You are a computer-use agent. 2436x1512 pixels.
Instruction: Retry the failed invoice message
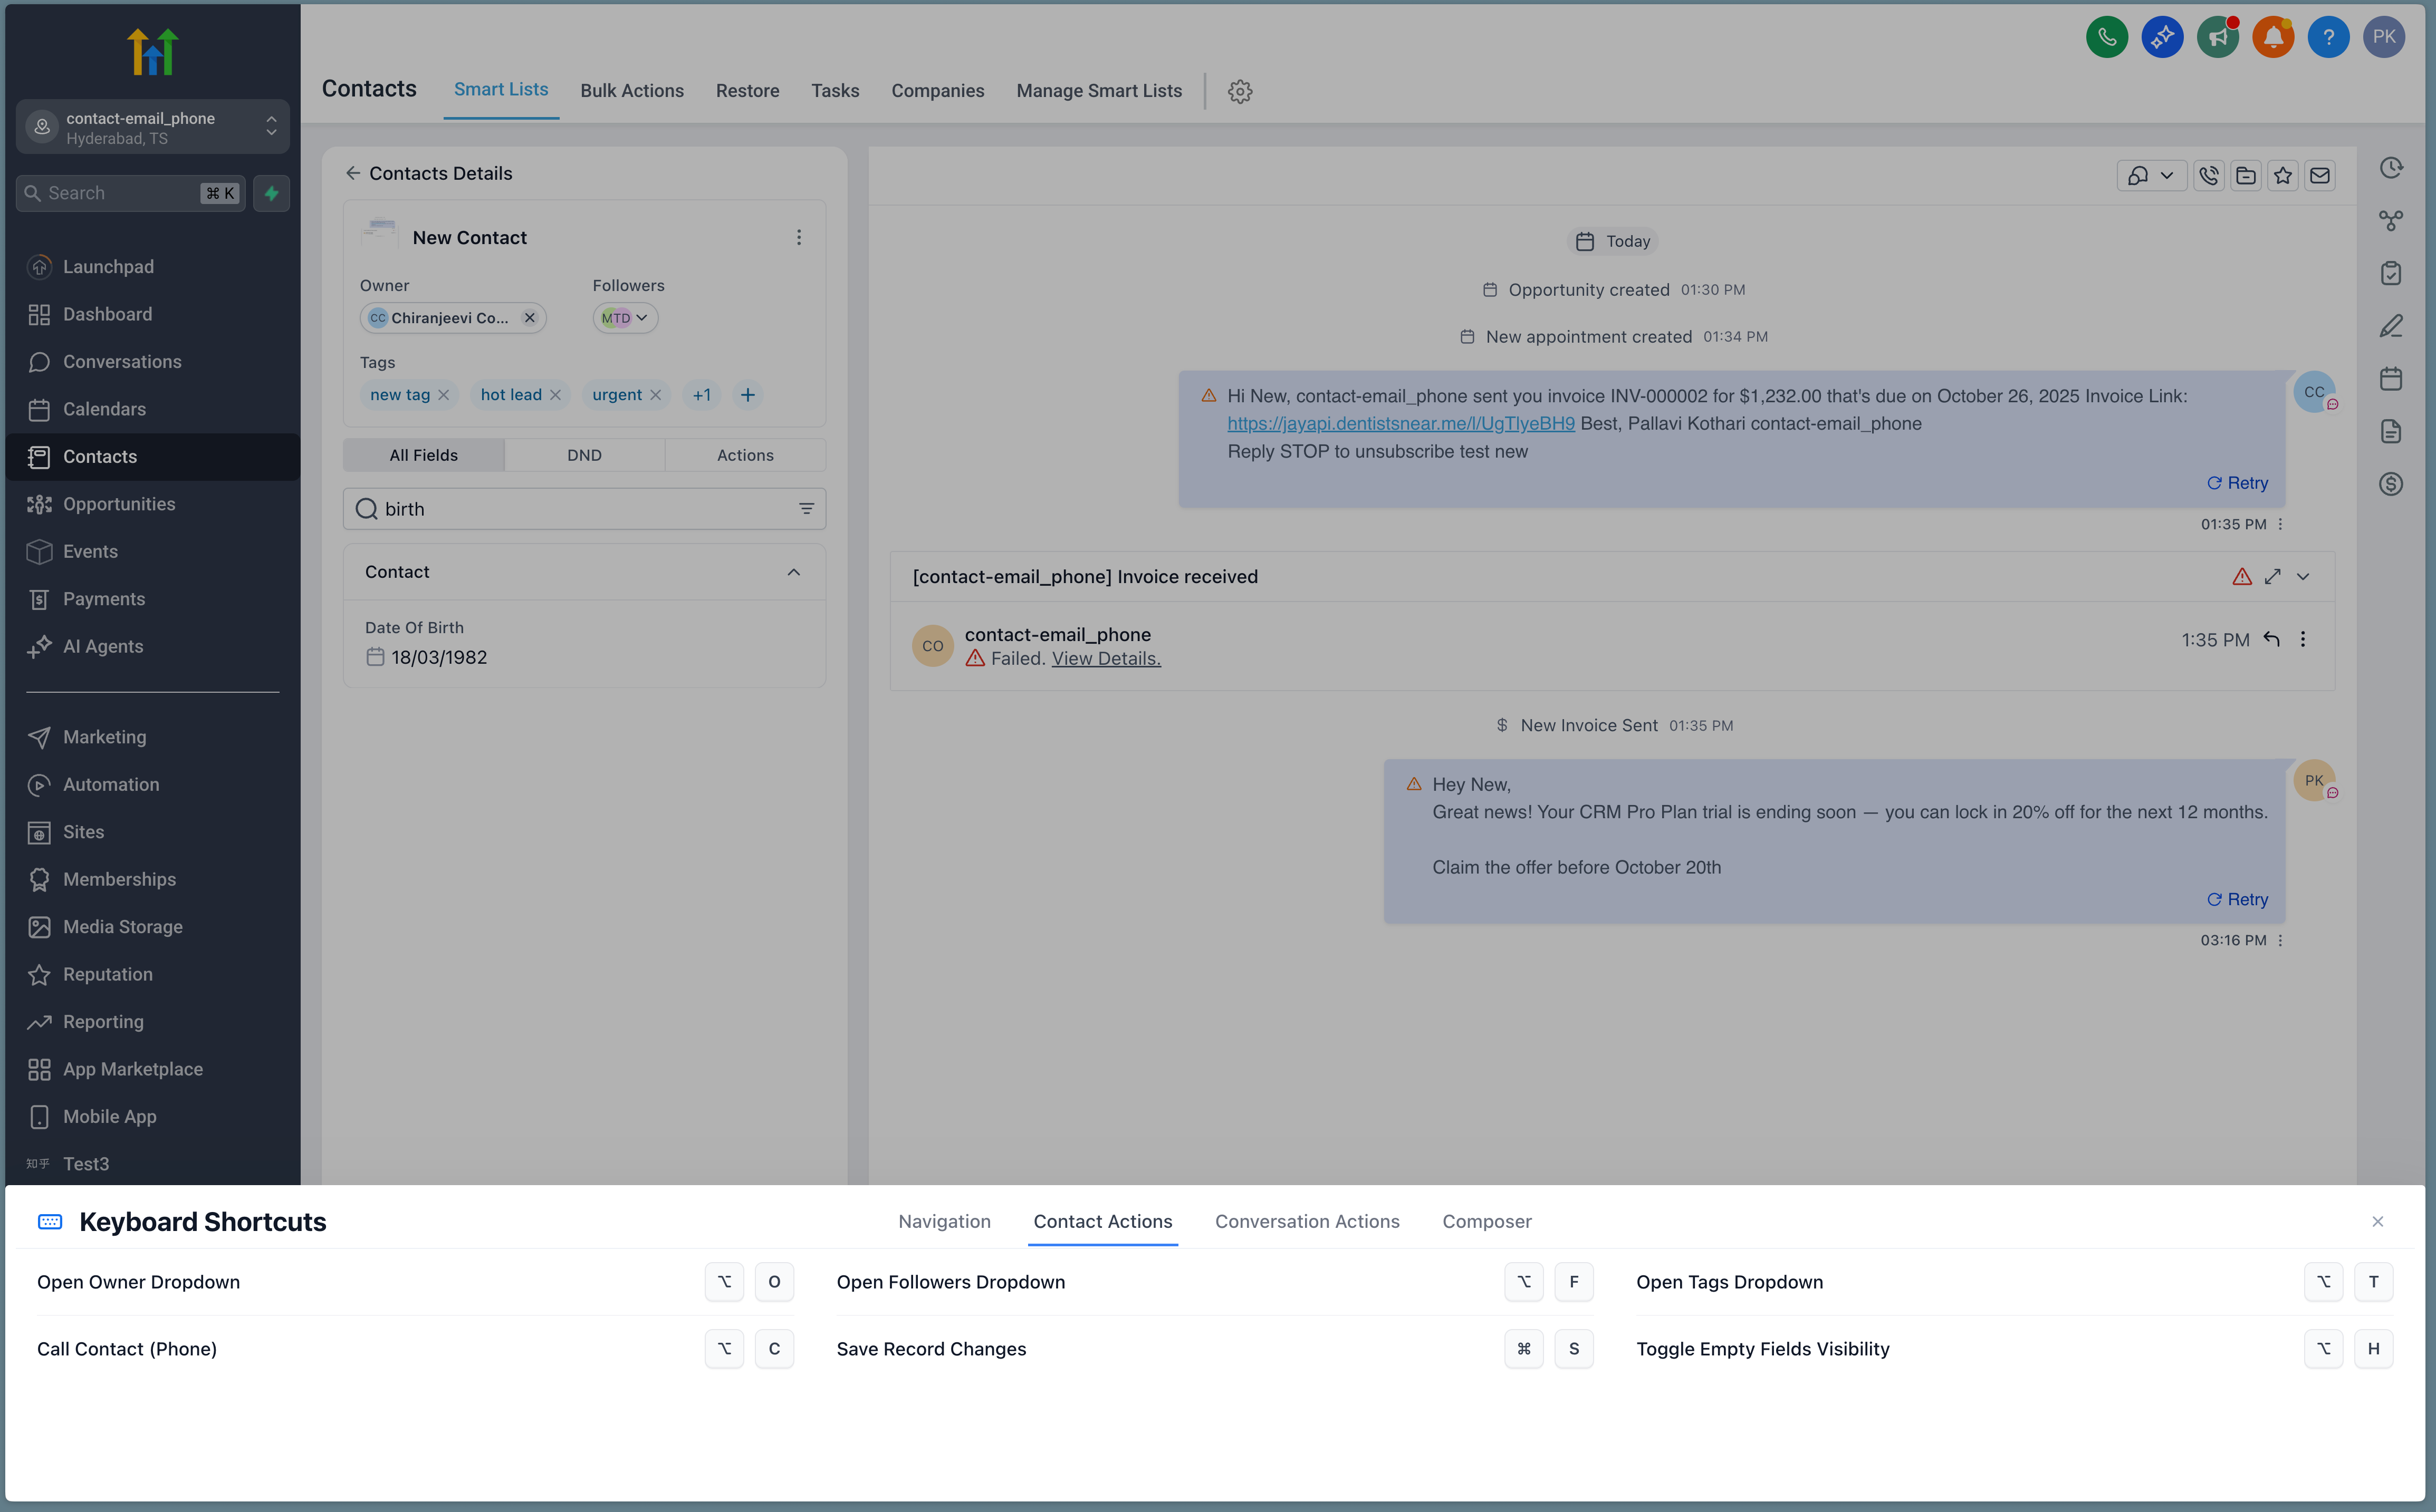click(x=2237, y=483)
